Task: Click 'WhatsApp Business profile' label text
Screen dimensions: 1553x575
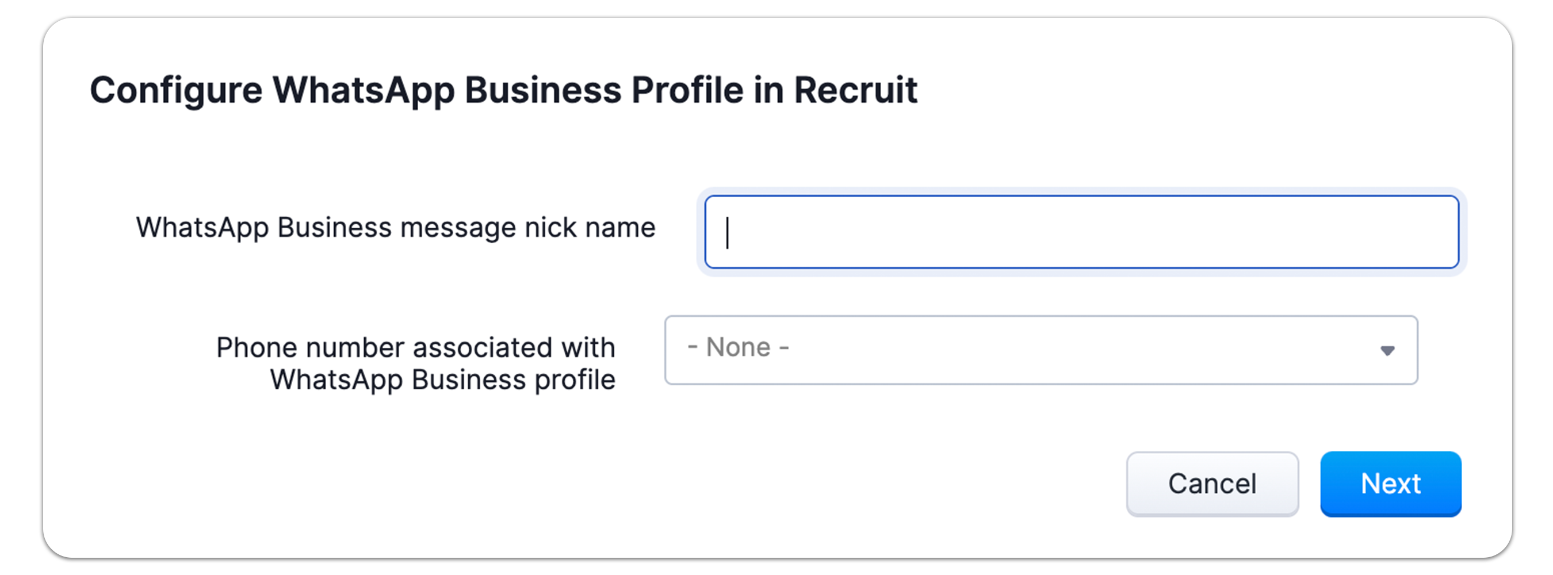Action: (442, 380)
